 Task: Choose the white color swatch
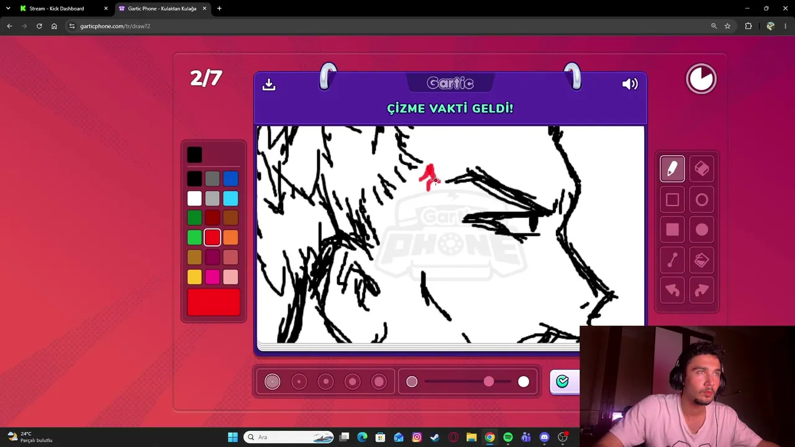click(x=194, y=199)
